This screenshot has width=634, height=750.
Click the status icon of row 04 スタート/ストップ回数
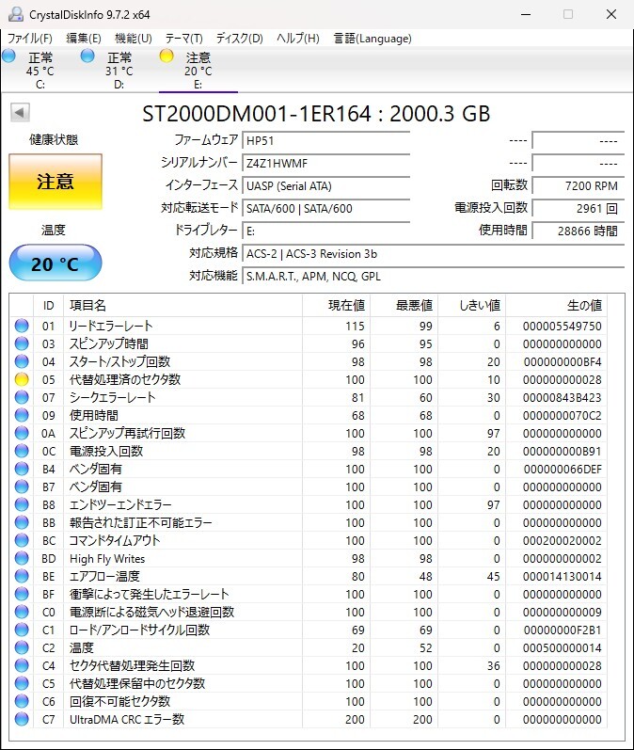[22, 361]
